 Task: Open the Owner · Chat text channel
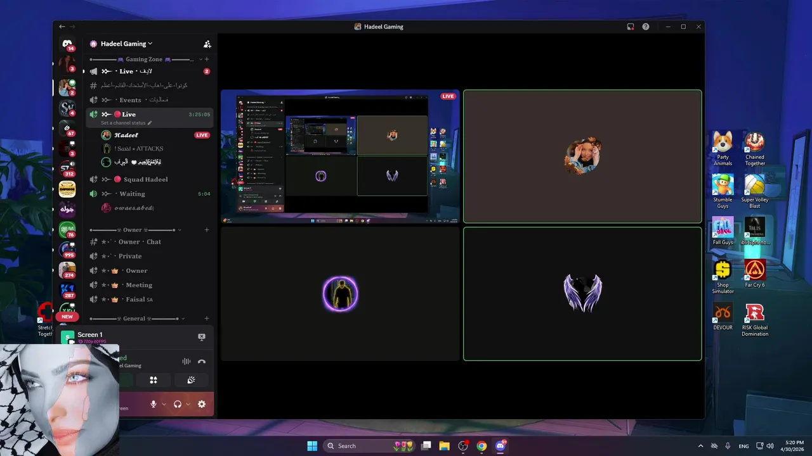click(149, 242)
